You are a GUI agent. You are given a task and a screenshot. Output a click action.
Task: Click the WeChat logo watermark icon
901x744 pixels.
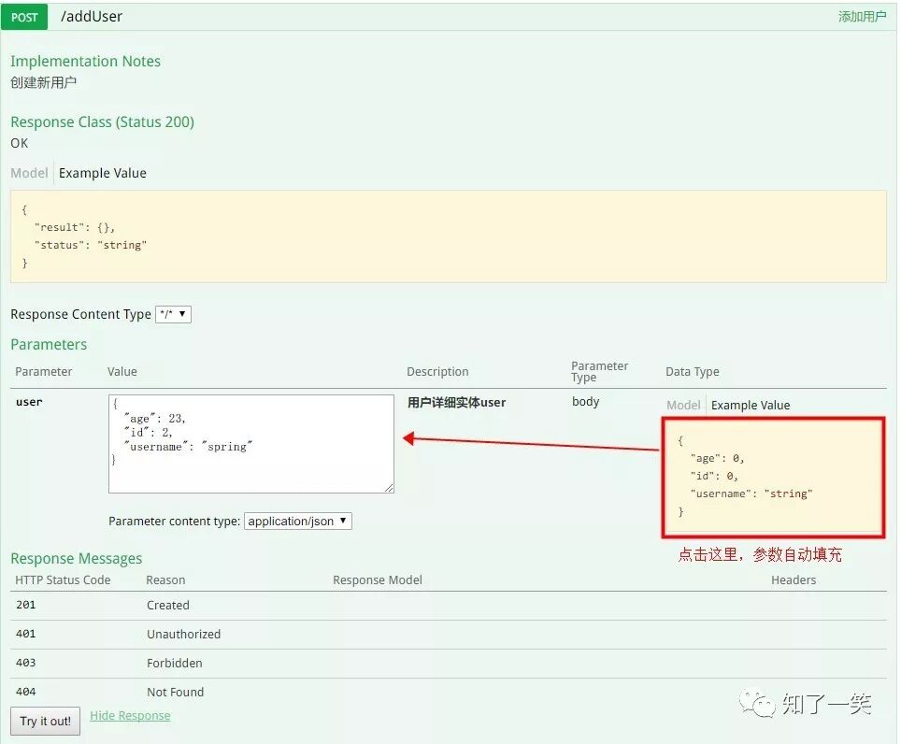tap(757, 703)
